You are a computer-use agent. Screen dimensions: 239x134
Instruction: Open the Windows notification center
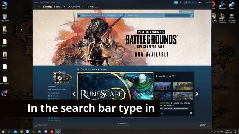235,131
